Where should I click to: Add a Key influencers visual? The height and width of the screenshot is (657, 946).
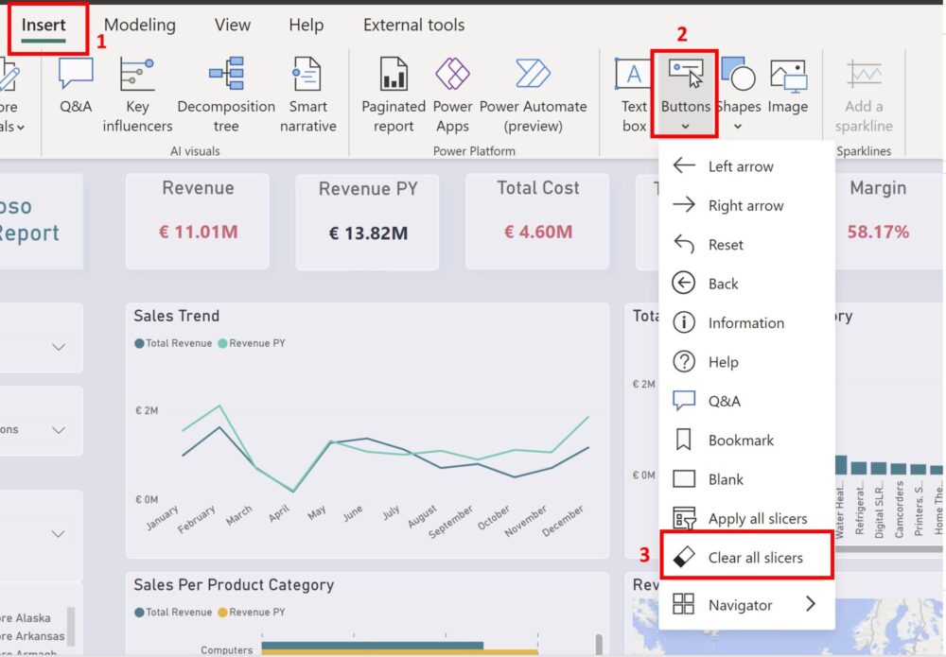coord(136,92)
